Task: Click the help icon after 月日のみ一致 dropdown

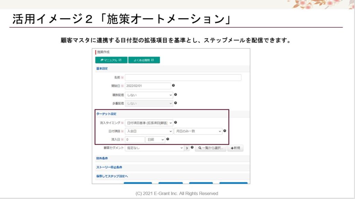Action: tap(225, 131)
